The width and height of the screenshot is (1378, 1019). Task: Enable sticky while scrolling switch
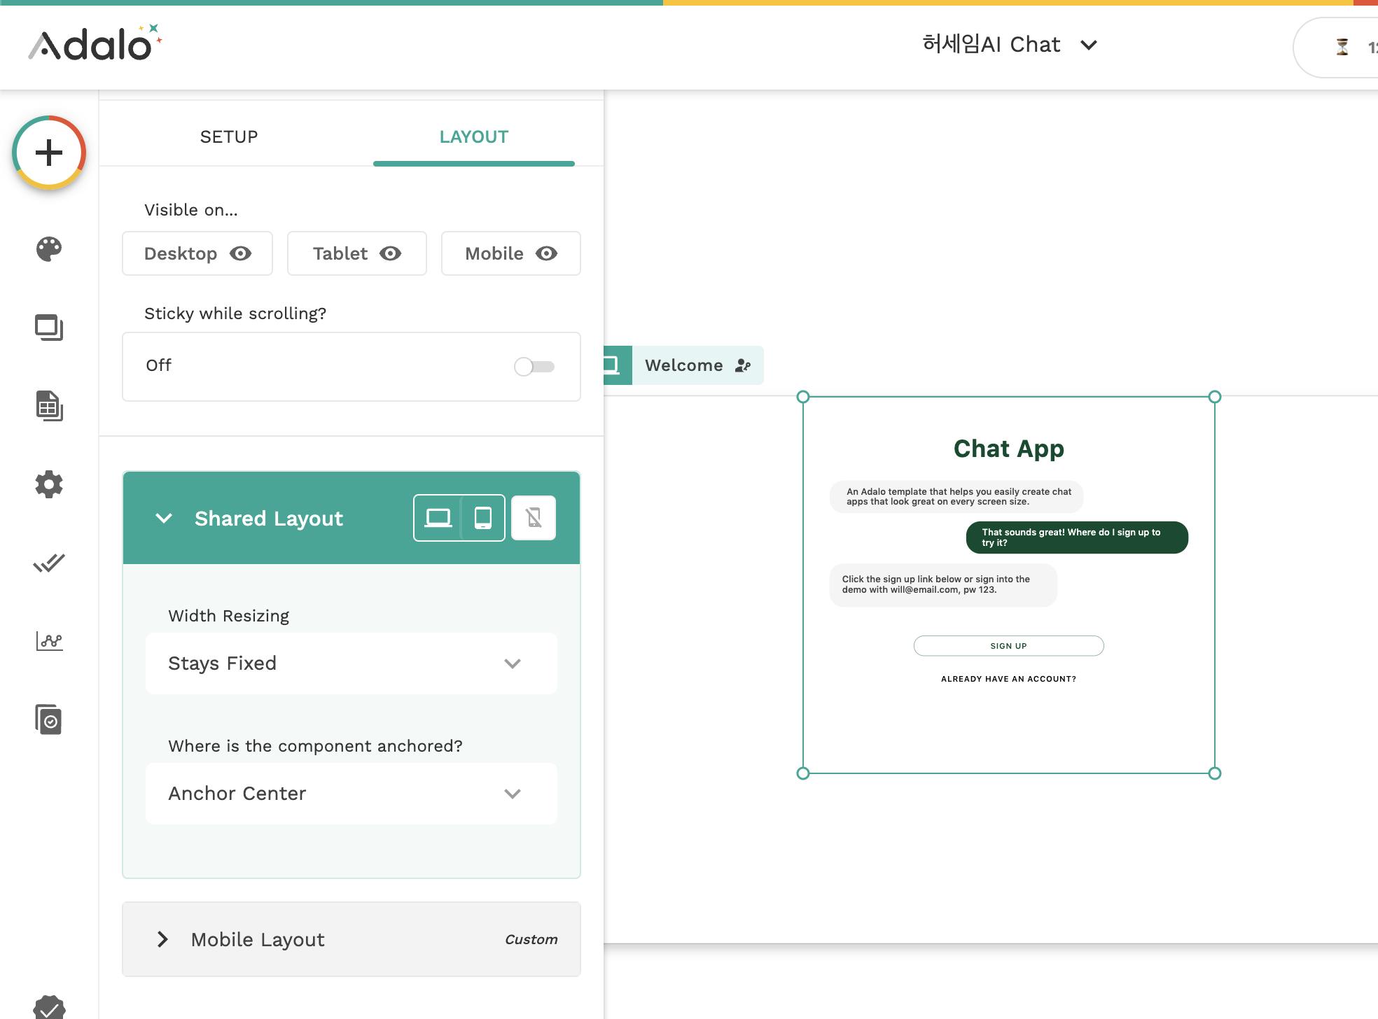(x=534, y=366)
